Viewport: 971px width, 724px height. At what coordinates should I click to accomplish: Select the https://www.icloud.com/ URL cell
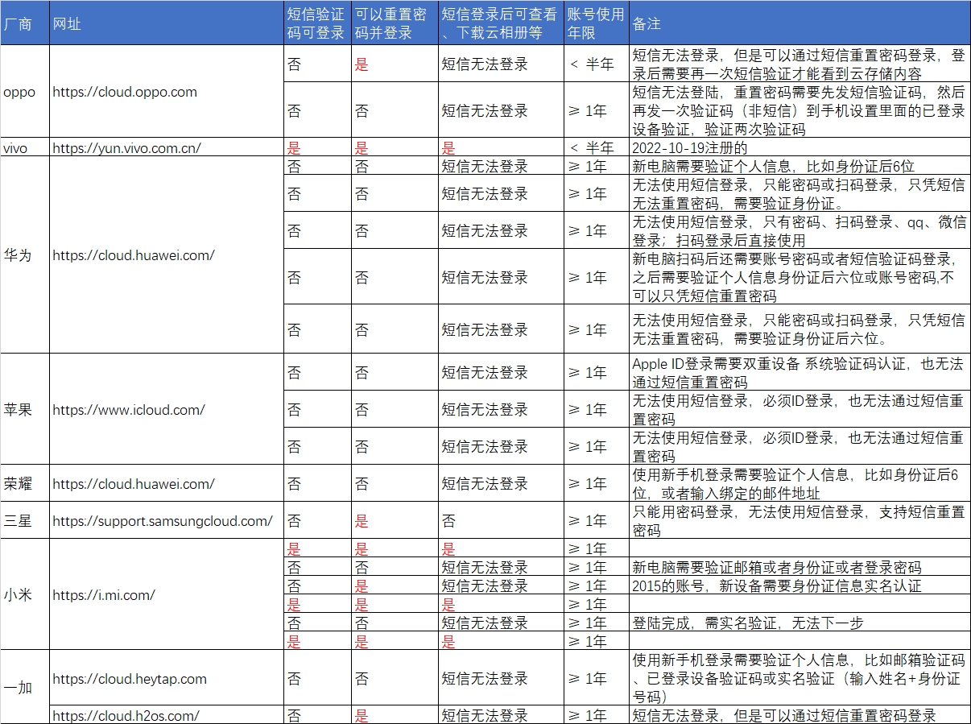[x=166, y=409]
